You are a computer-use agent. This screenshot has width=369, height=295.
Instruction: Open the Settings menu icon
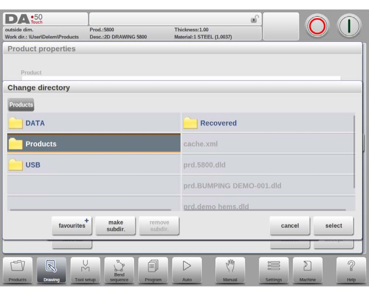click(274, 270)
